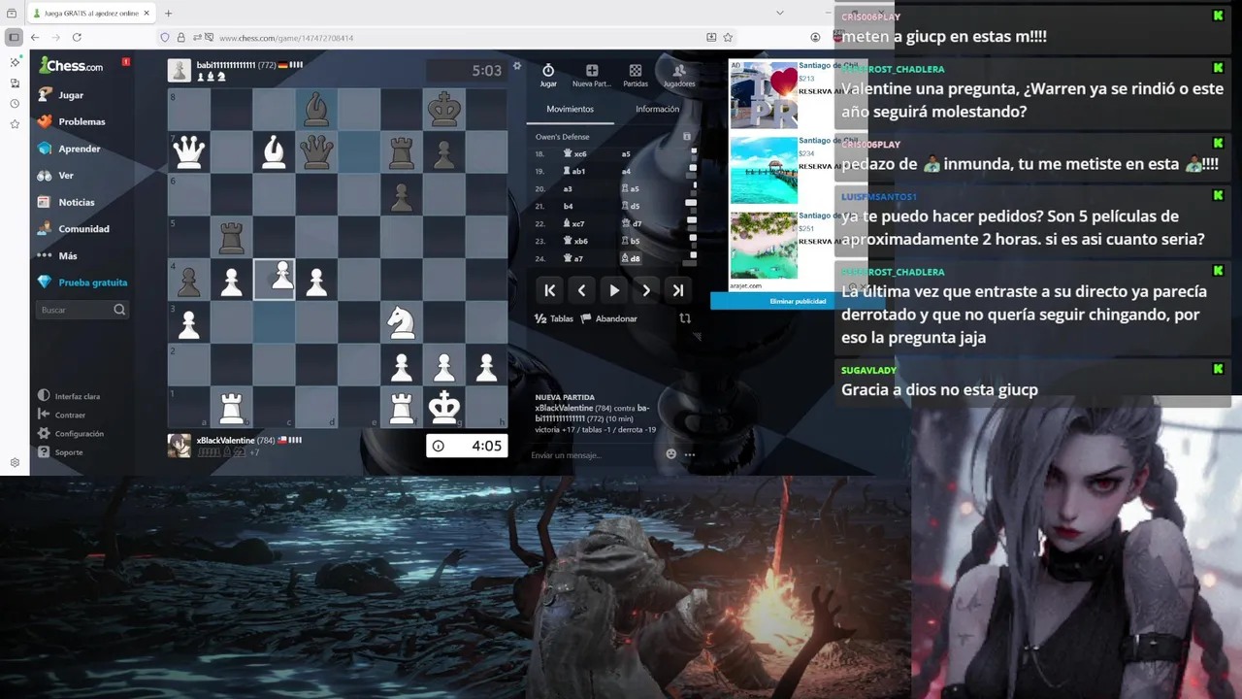Switch to Movimientos tab
1242x699 pixels.
571,109
